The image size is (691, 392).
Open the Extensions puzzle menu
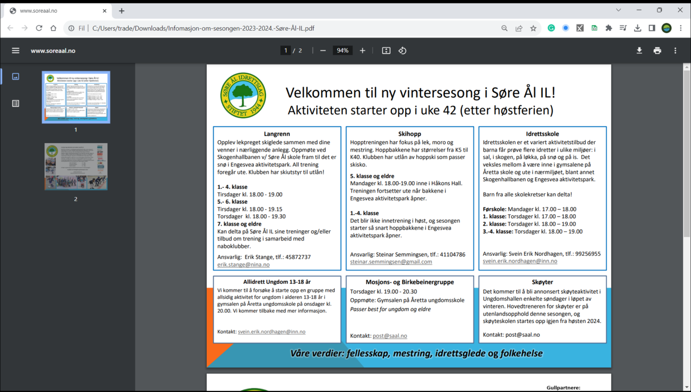[609, 28]
